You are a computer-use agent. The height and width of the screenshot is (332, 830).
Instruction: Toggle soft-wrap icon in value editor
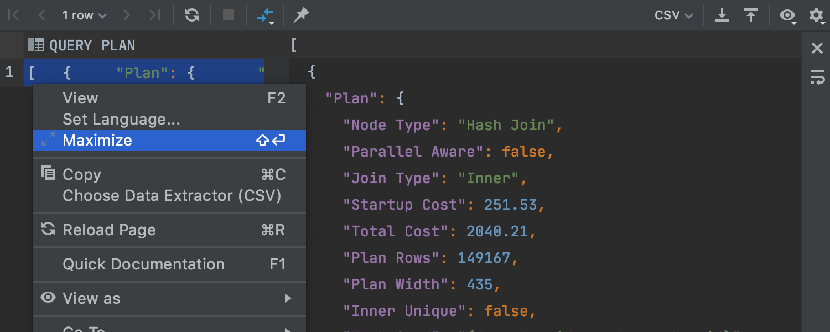click(817, 77)
